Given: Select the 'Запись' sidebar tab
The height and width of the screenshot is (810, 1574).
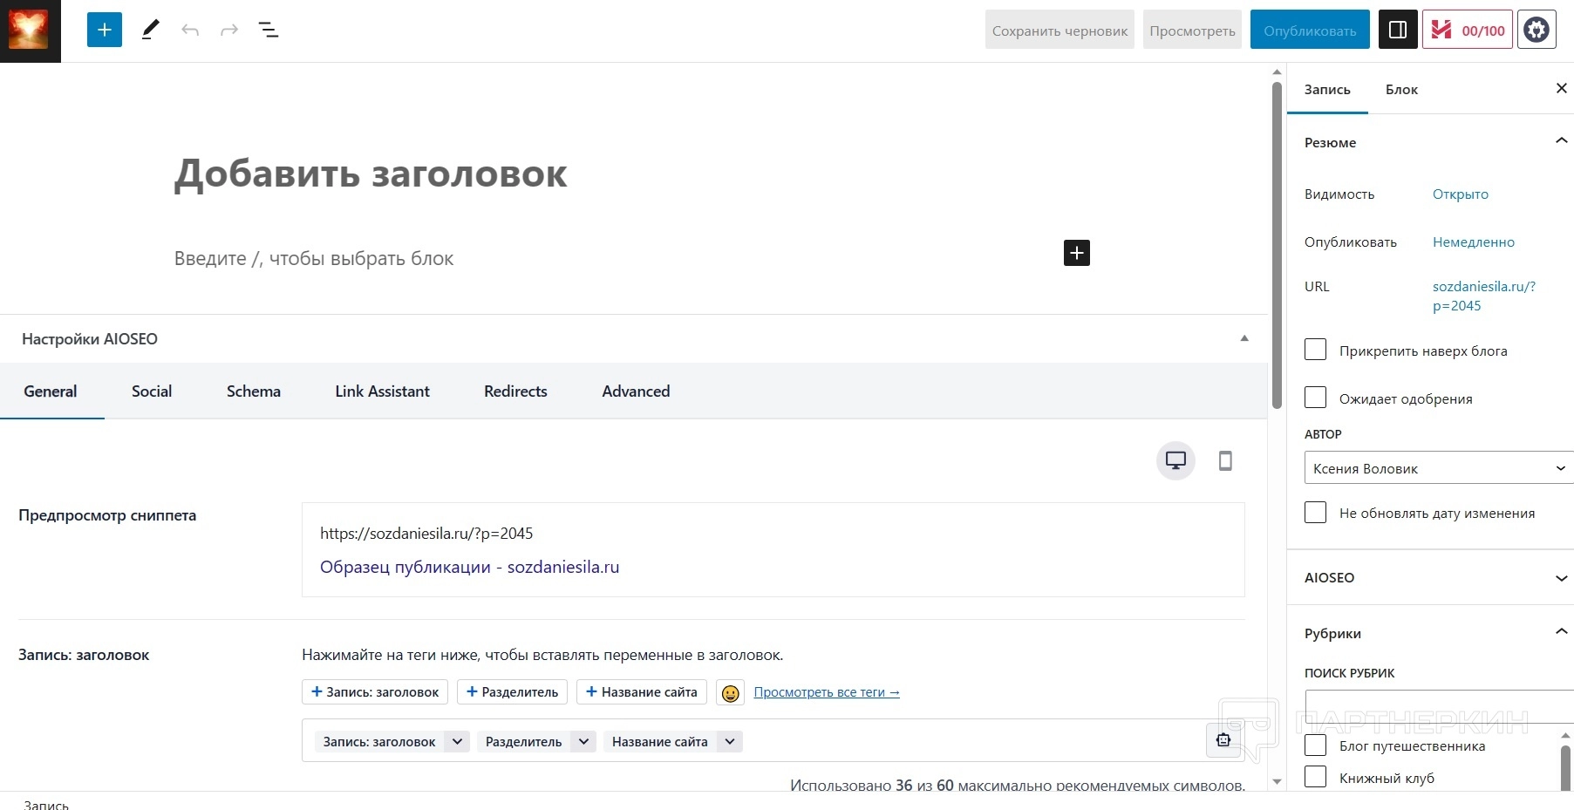Looking at the screenshot, I should [x=1327, y=89].
